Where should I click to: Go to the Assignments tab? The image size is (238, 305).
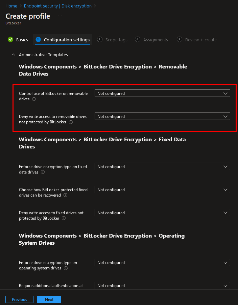(x=151, y=40)
